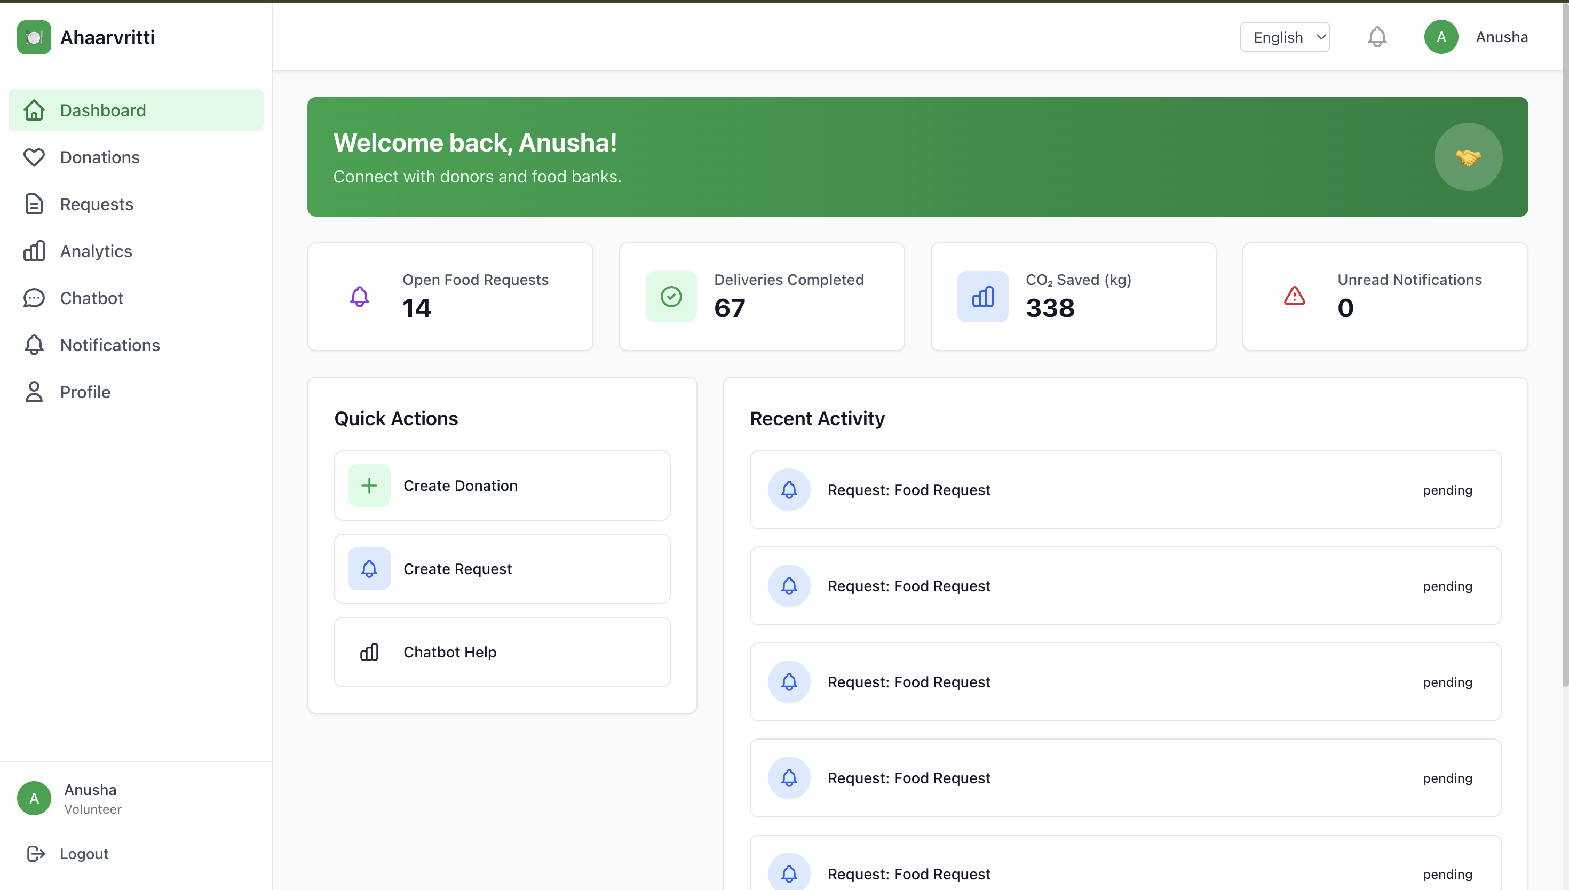Image resolution: width=1569 pixels, height=890 pixels.
Task: Click the CO₂ Saved bar chart icon
Action: (x=982, y=297)
